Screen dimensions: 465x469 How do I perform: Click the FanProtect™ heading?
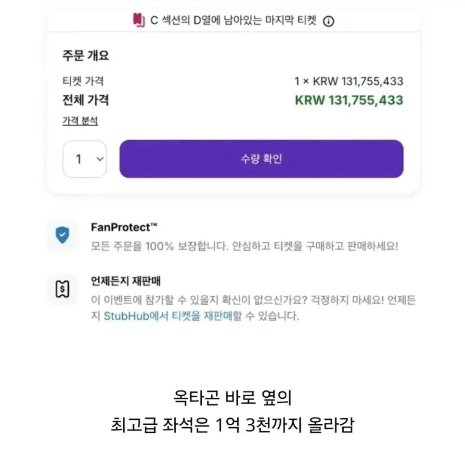click(124, 227)
